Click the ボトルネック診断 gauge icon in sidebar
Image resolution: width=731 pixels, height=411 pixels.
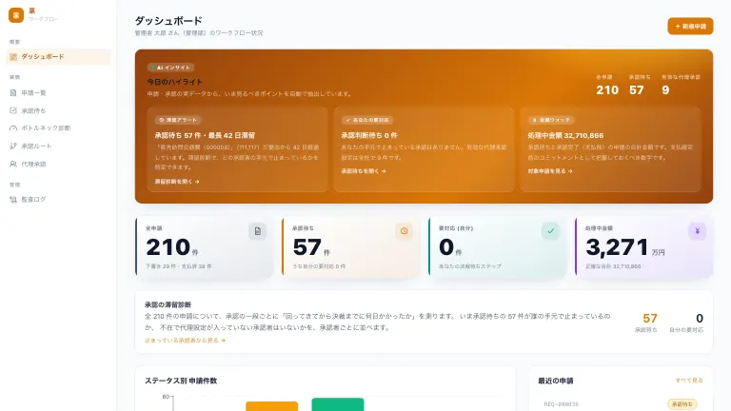[x=13, y=128]
